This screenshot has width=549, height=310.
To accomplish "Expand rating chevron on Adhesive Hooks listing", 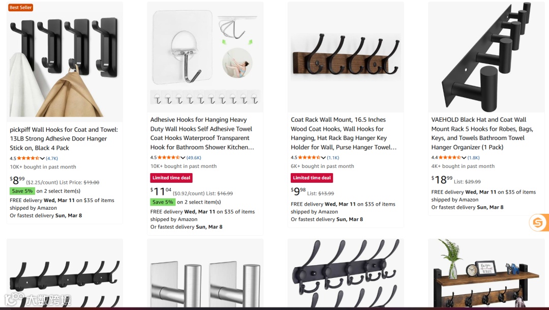I will pos(183,158).
